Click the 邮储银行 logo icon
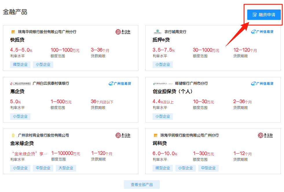Image resolution: width=284 pixels, height=192 pixels. click(163, 84)
